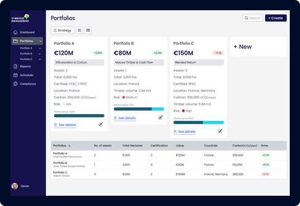Click the Blended Return strategy tag
The image size is (300, 206).
coord(199,63)
